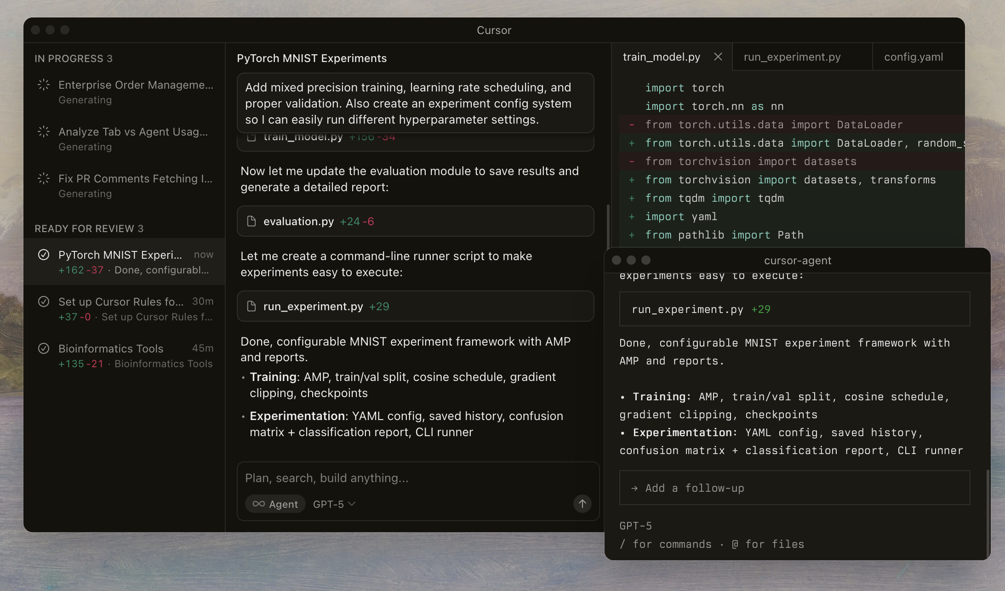This screenshot has width=1005, height=591.
Task: Select the Bioinformatics Tools review item
Action: pos(124,356)
